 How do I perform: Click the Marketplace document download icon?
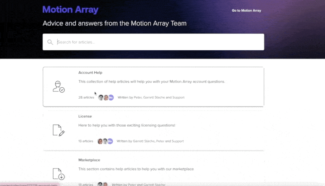tap(58, 174)
